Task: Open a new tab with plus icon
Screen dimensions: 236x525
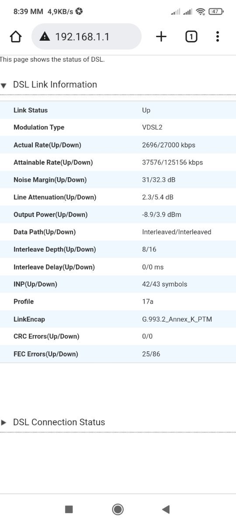Action: (x=161, y=37)
